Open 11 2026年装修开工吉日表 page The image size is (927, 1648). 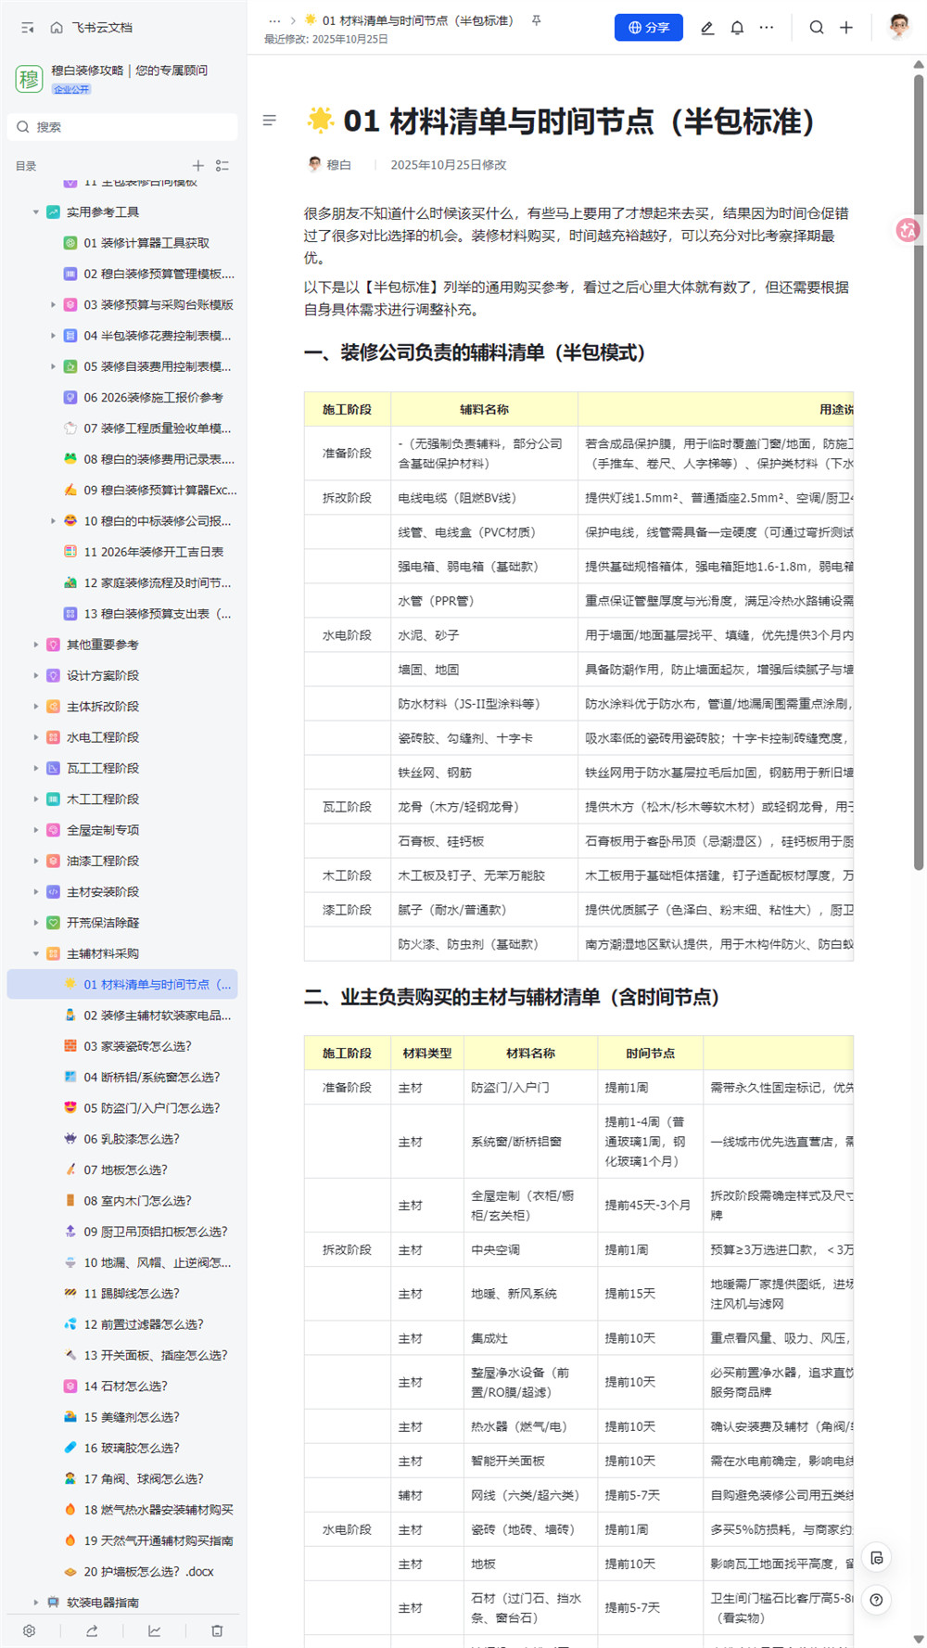click(153, 552)
